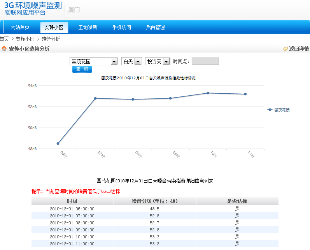This screenshot has width=310, height=250.
Task: Click inside the 时间点 input field
Action: tap(205, 61)
